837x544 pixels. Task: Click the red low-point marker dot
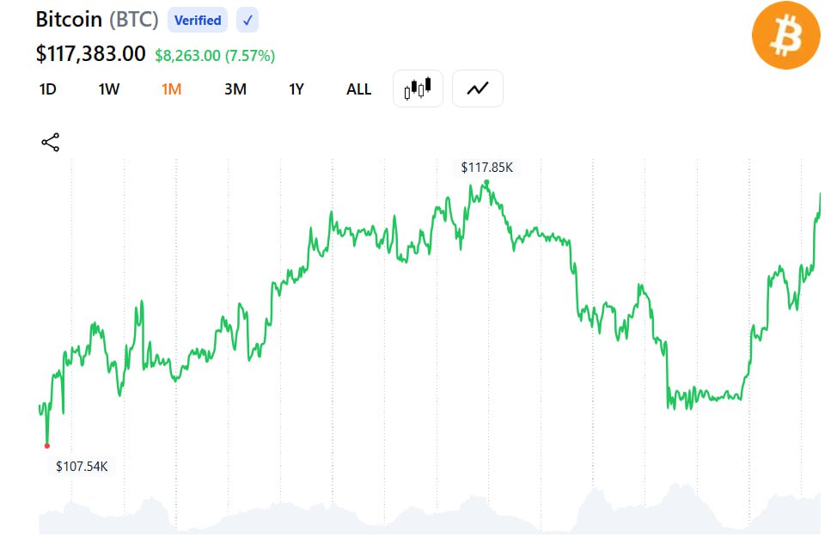[47, 445]
